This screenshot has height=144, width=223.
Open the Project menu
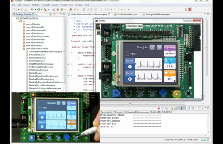[x=64, y=5]
